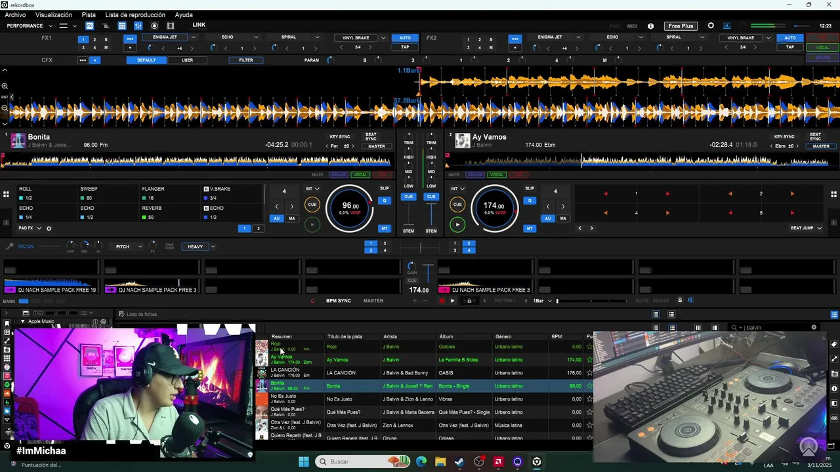Click sampler BPM SYNC button
Screen dimensions: 840x472
point(339,301)
